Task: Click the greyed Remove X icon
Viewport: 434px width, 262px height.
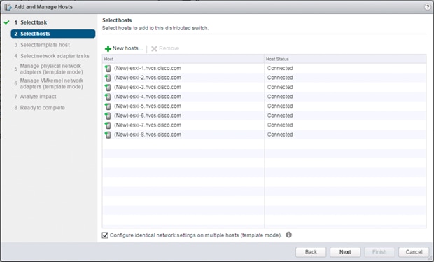Action: click(x=154, y=49)
